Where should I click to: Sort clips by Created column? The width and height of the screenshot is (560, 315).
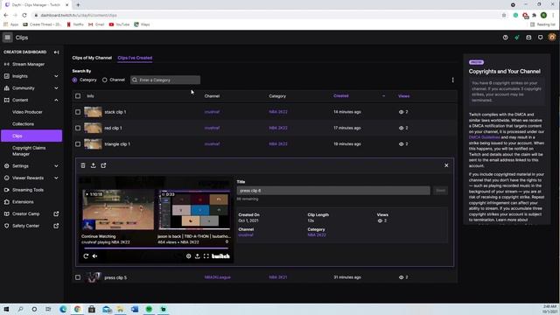click(341, 96)
